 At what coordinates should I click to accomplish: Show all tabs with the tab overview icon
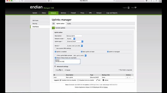click(x=156, y=1)
